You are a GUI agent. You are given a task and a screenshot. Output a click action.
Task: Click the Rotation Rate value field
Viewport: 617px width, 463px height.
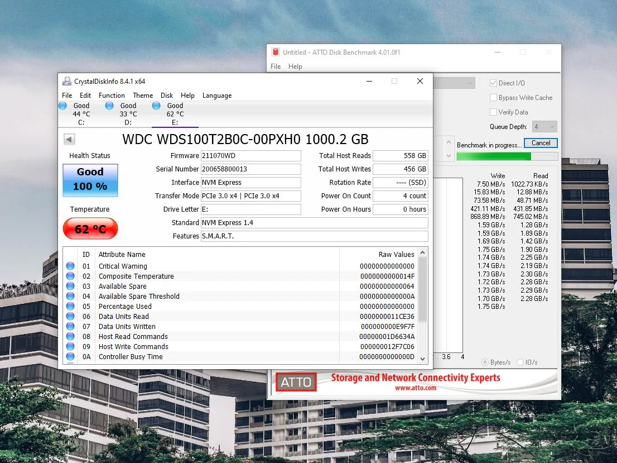point(400,183)
